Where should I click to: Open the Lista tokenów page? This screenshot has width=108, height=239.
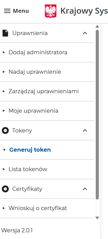[x=47, y=169]
